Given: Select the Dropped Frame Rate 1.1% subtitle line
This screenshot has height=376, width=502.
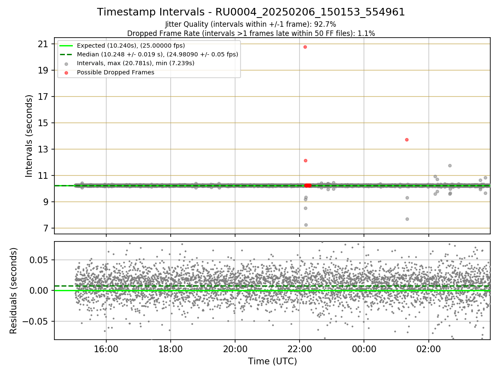Looking at the screenshot, I should click(x=251, y=33).
